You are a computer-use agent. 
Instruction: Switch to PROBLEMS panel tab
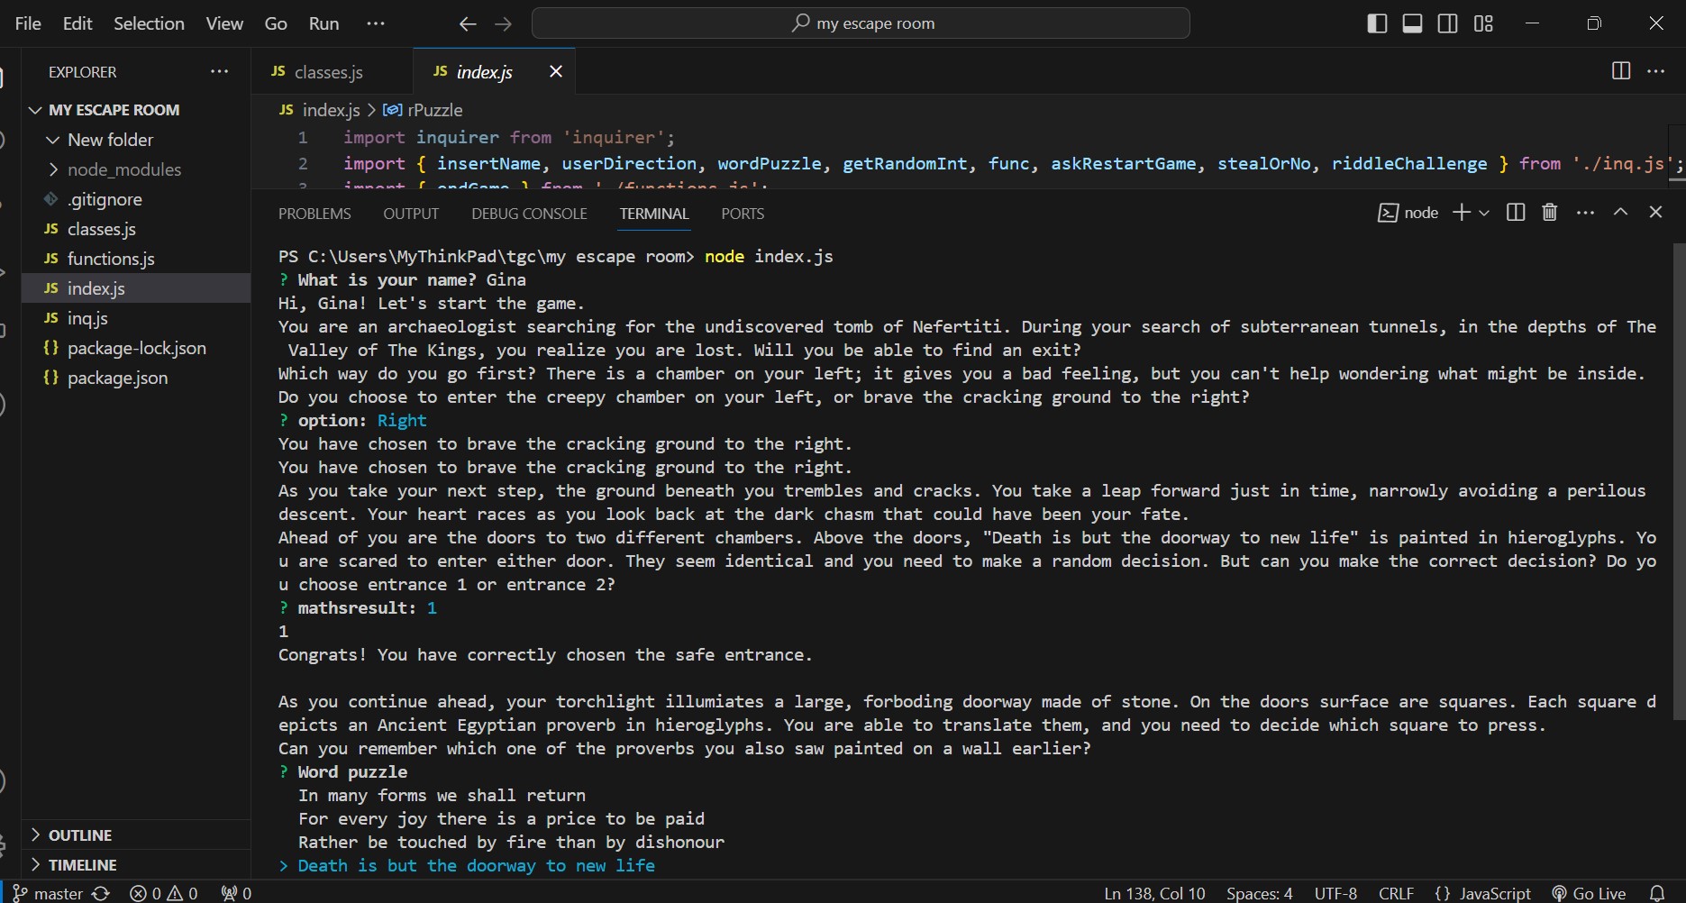[314, 214]
